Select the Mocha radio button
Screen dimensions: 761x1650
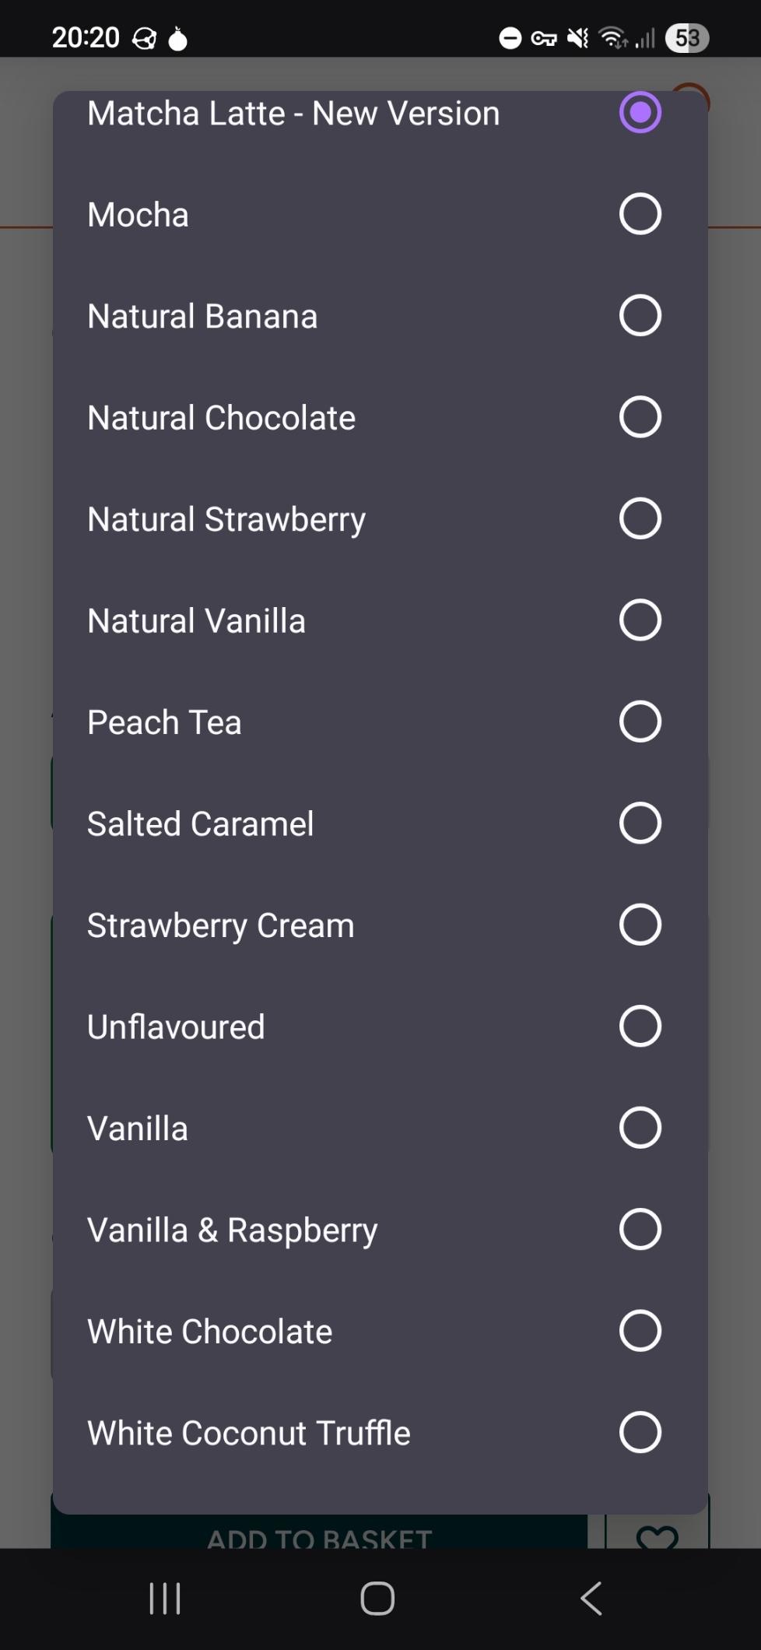click(x=640, y=214)
